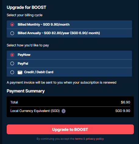139x144 pixels.
Task: Click the Payment Summary heading
Action: click(26, 91)
